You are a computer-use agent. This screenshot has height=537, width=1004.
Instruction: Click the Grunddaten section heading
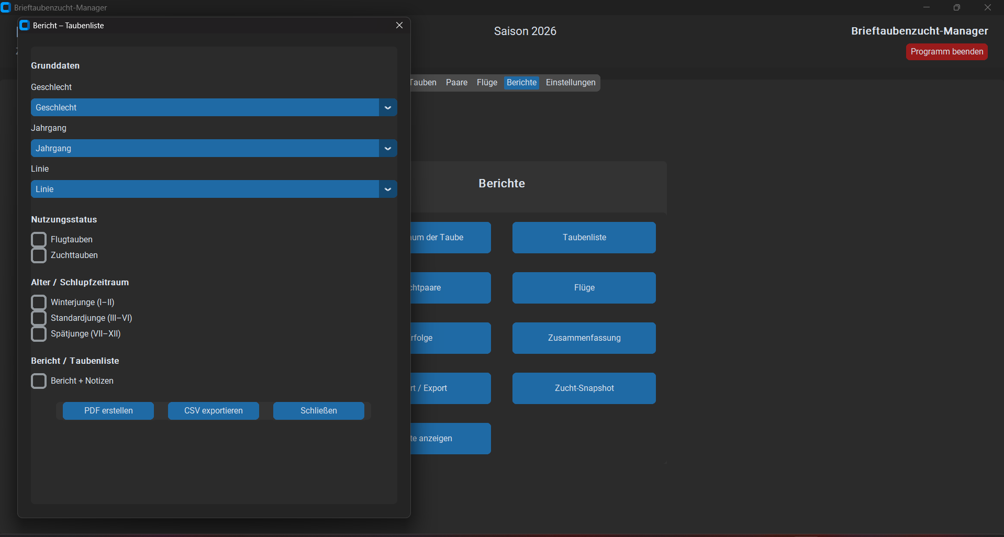pyautogui.click(x=55, y=65)
